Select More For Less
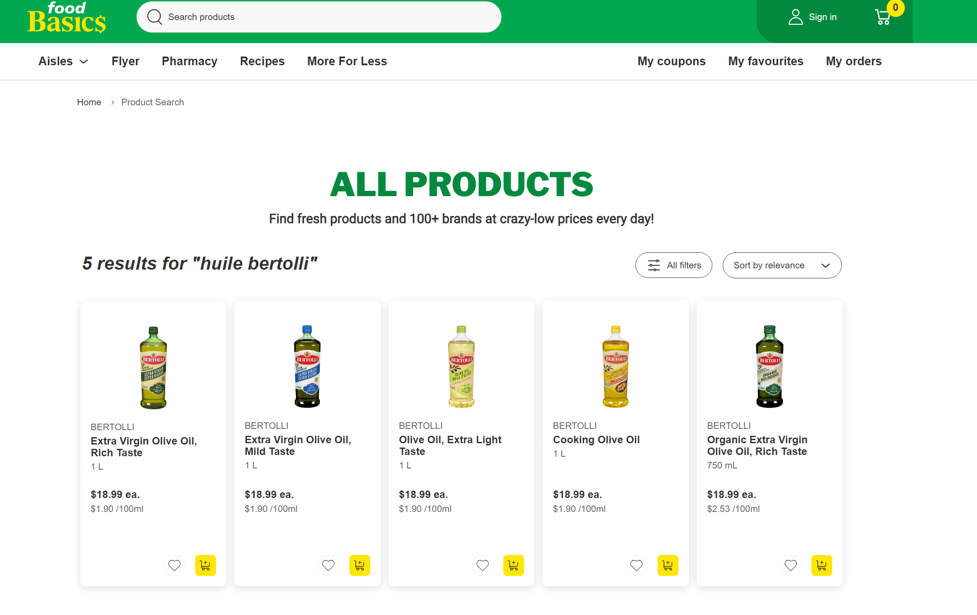 347,61
